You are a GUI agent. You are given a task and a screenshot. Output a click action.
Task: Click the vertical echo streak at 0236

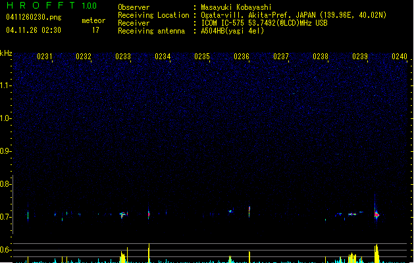[249, 212]
